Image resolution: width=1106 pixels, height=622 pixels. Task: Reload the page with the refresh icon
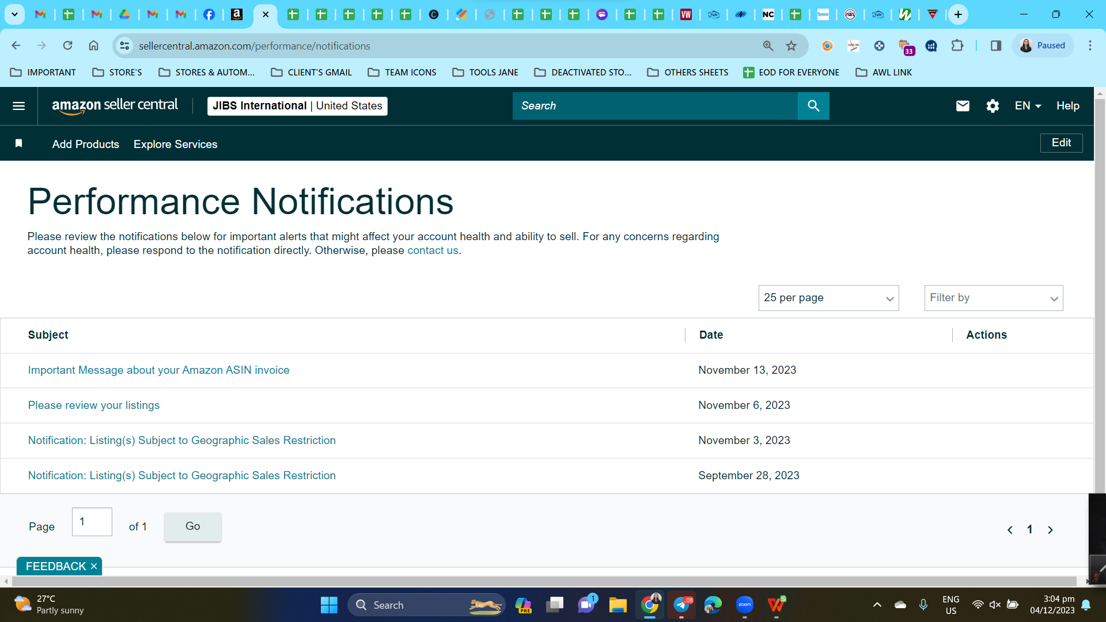click(67, 45)
